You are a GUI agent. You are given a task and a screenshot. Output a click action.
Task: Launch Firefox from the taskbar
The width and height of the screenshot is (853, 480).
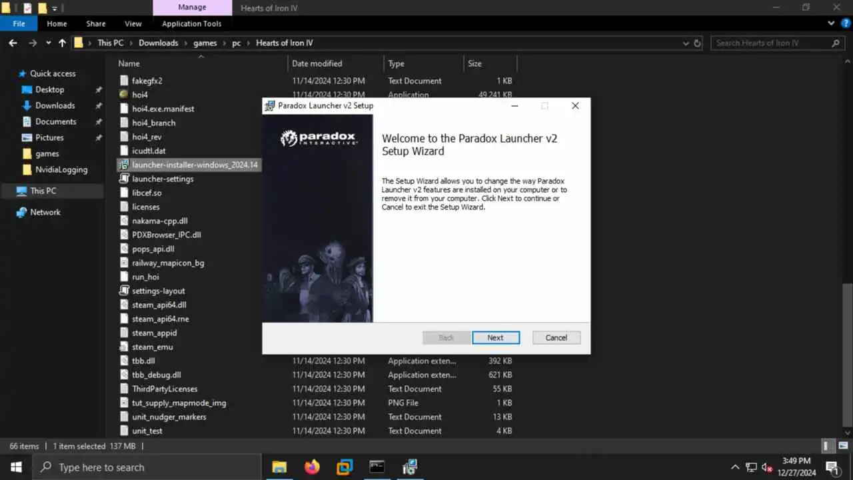tap(312, 467)
